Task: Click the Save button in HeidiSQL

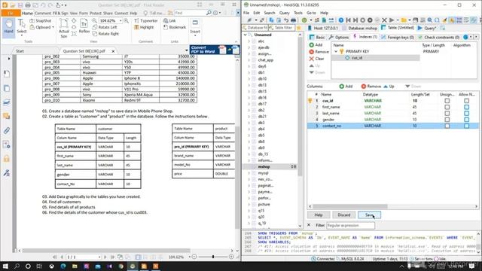Action: click(x=369, y=215)
